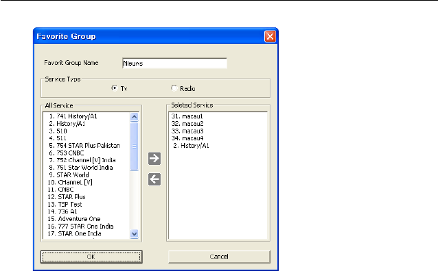438x271 pixels.
Task: Select 1. 741 History/A1 entry
Action: [73, 116]
